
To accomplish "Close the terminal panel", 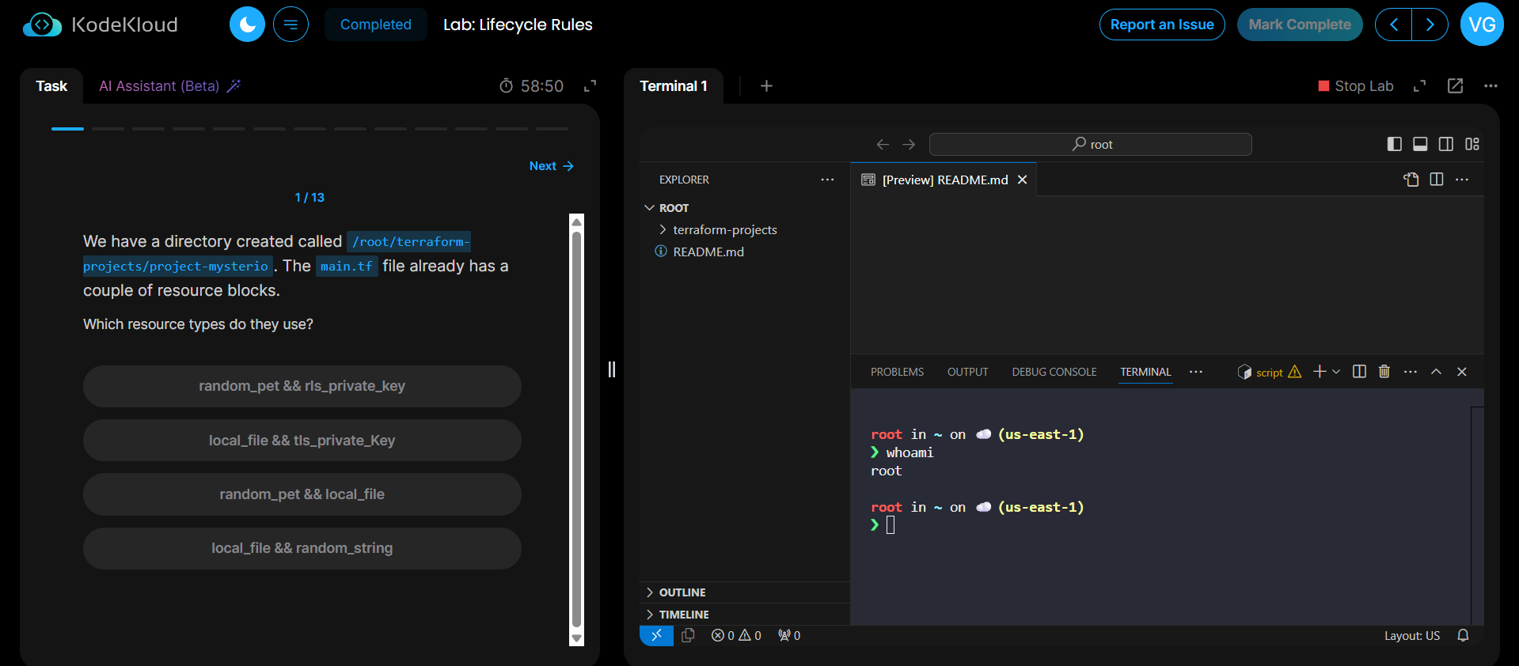I will [1462, 372].
